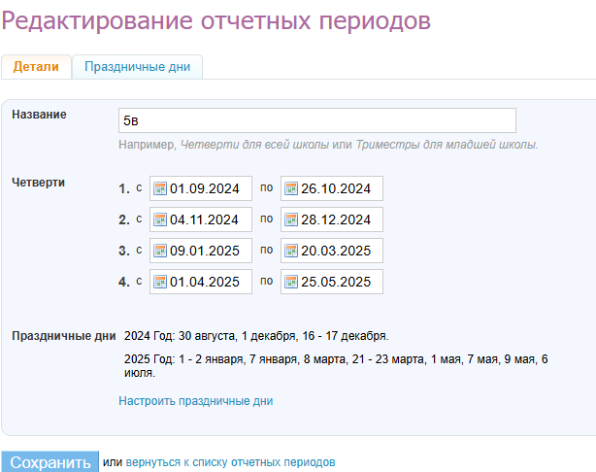Edit the 01.09.2024 start date field
Viewport: 596px width, 472px height.
(x=209, y=188)
